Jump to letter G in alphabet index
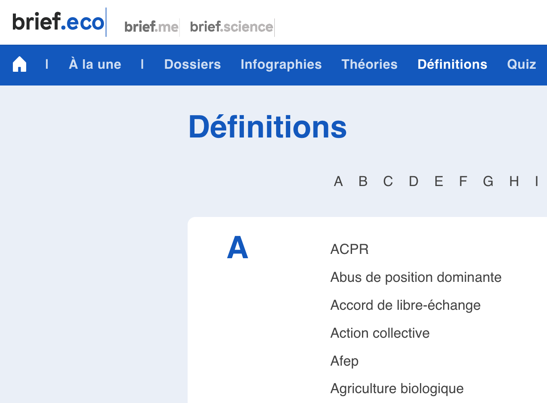 click(x=488, y=181)
